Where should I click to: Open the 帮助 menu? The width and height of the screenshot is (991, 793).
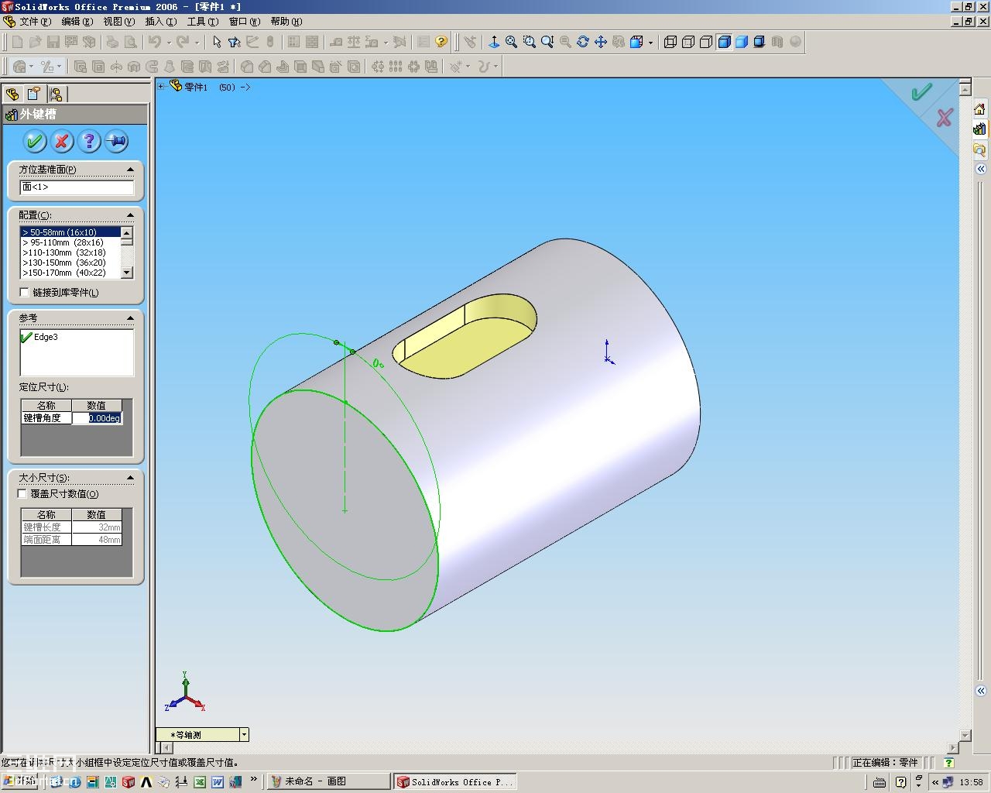click(x=286, y=22)
